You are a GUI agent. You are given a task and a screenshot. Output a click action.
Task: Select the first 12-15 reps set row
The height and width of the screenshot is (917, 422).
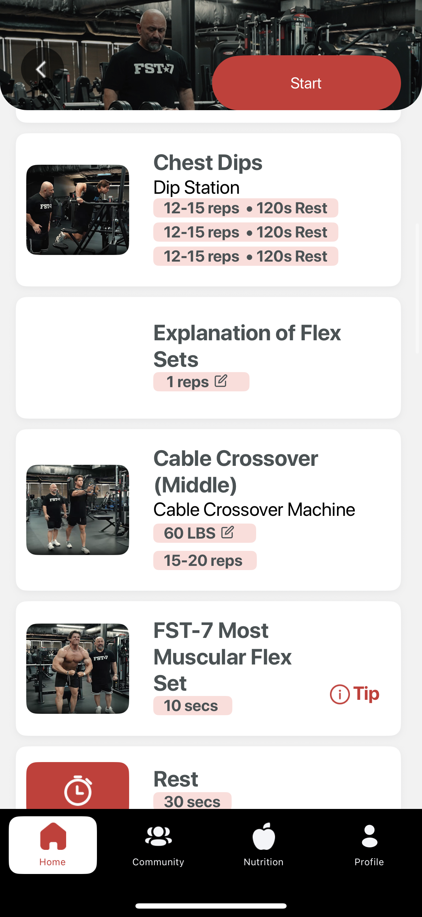[245, 208]
